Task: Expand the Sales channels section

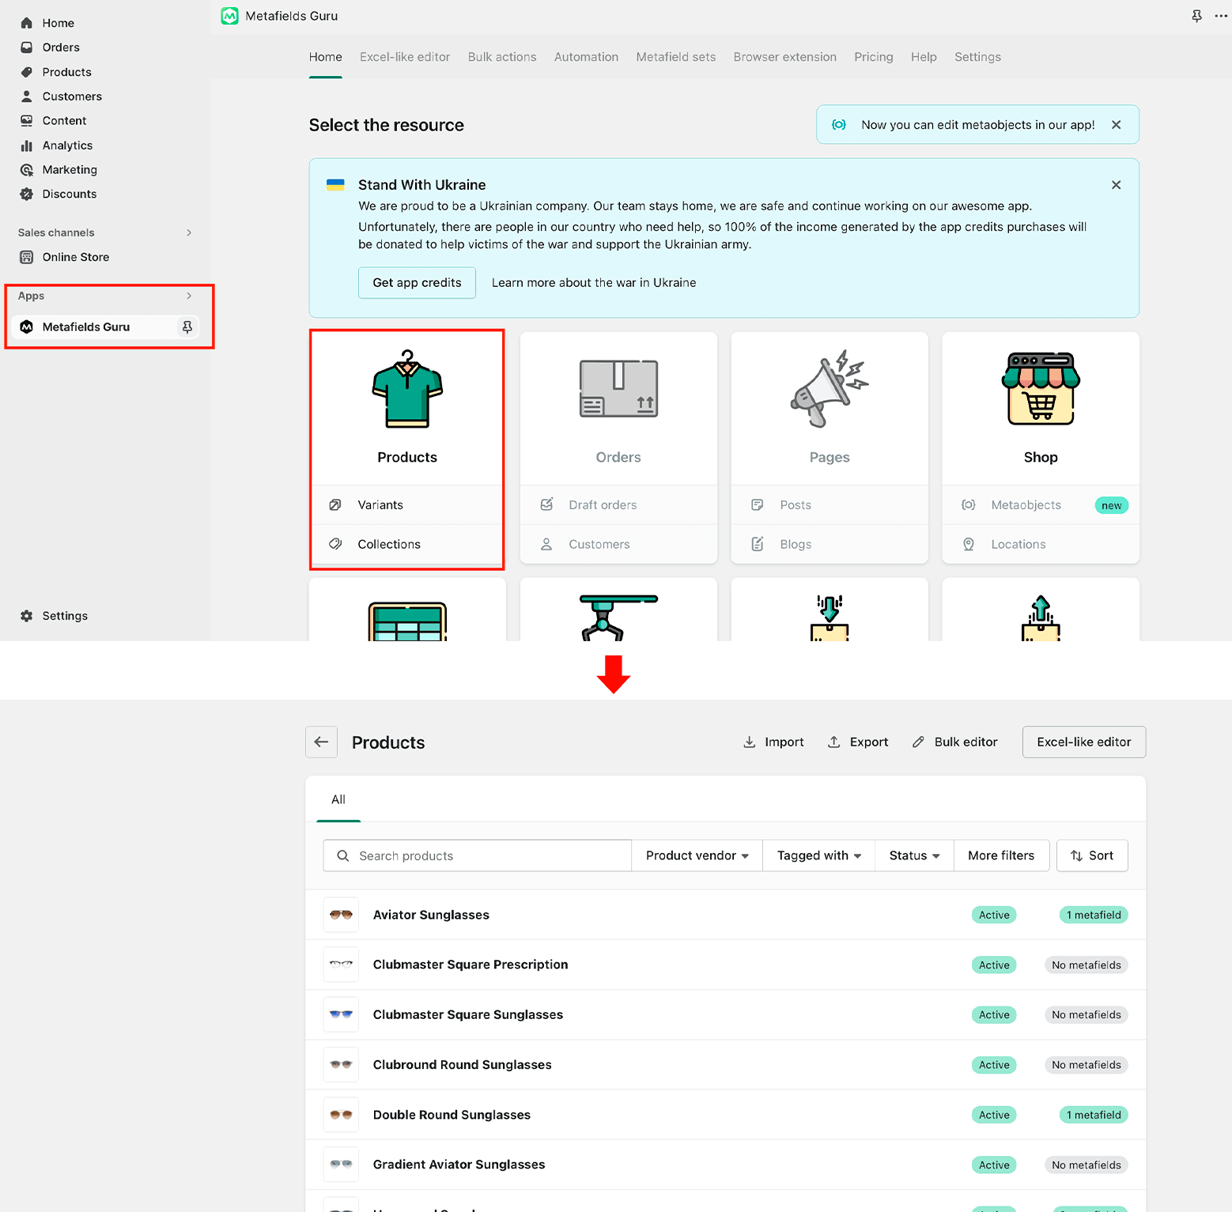Action: click(189, 232)
